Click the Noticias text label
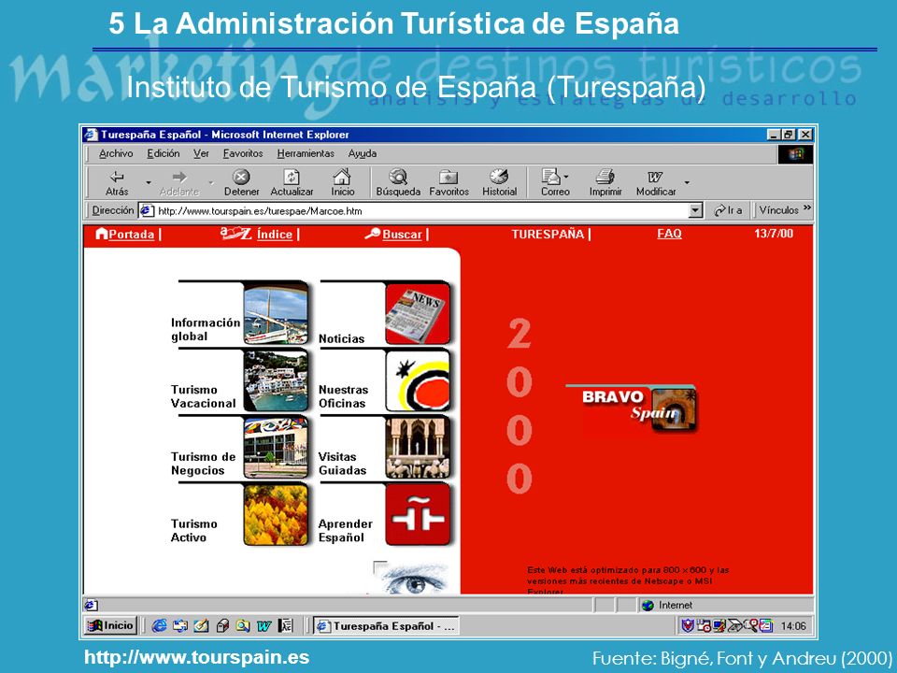 point(342,338)
